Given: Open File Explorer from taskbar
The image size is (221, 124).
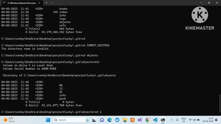Looking at the screenshot, I should (125, 120).
